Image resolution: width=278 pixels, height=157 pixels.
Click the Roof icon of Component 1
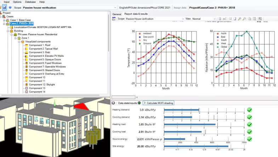click(x=27, y=45)
